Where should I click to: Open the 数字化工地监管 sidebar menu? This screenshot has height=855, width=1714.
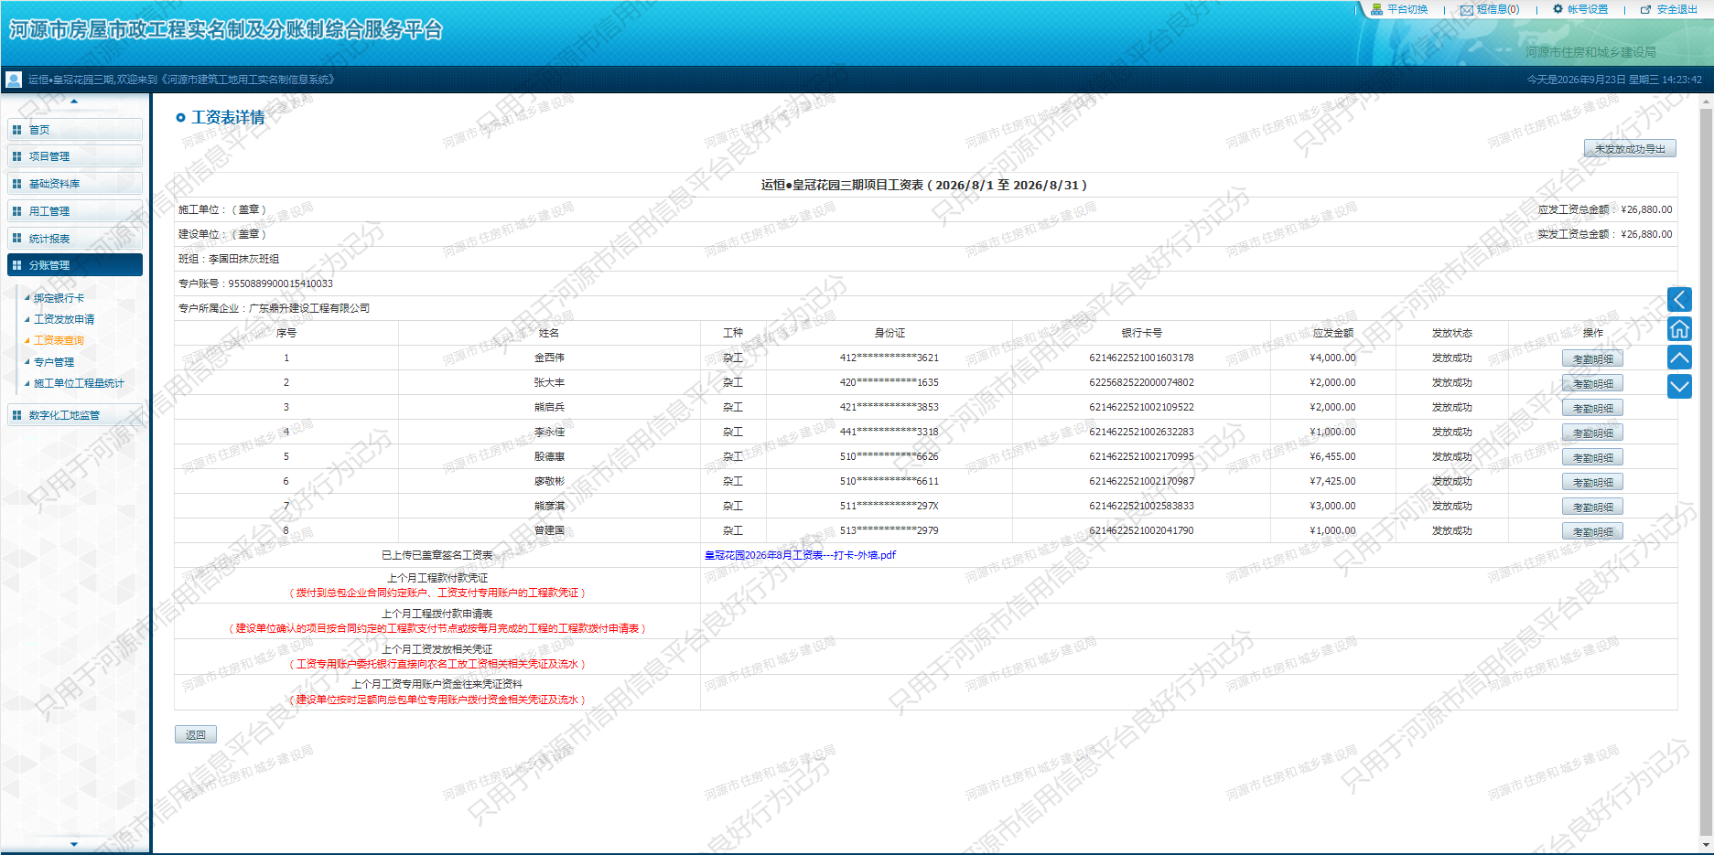coord(75,415)
